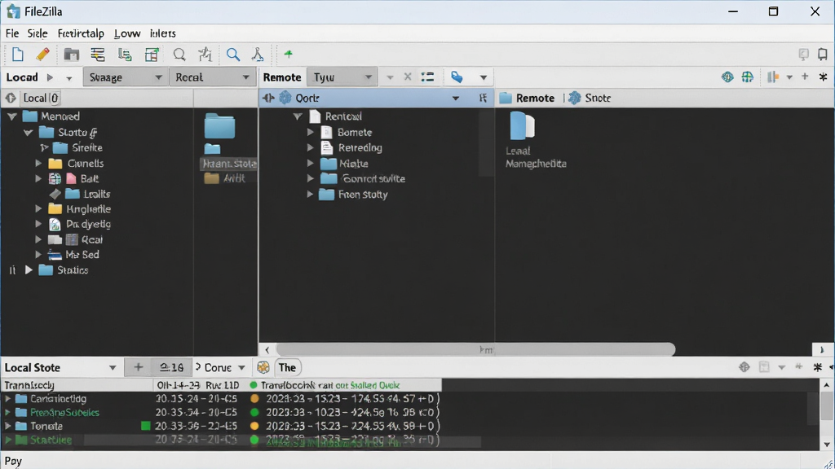This screenshot has height=469, width=835.
Task: Collapse the Rentoal remote tree node
Action: pyautogui.click(x=298, y=116)
